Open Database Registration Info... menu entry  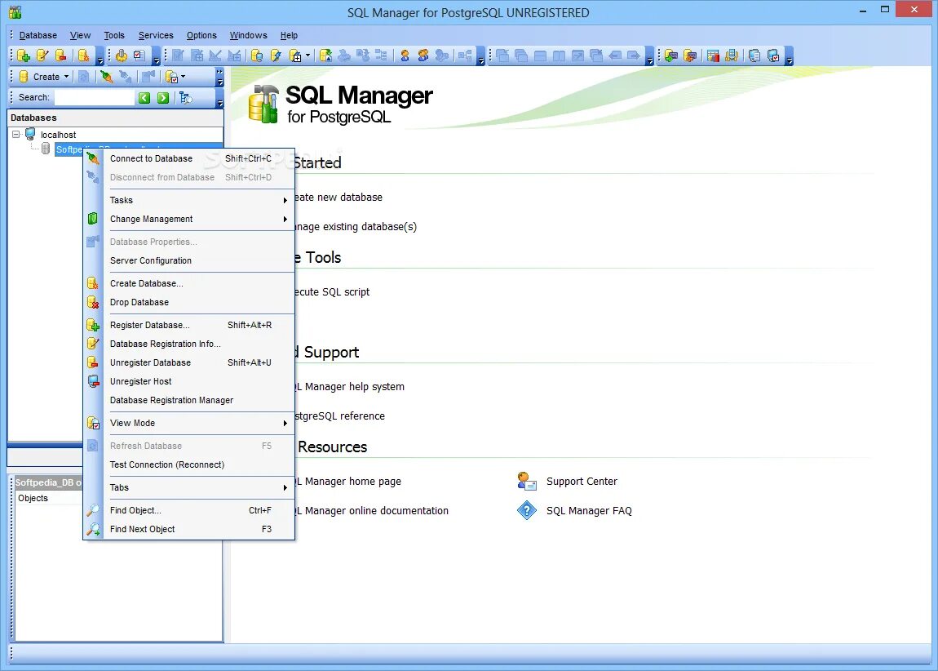(189, 344)
